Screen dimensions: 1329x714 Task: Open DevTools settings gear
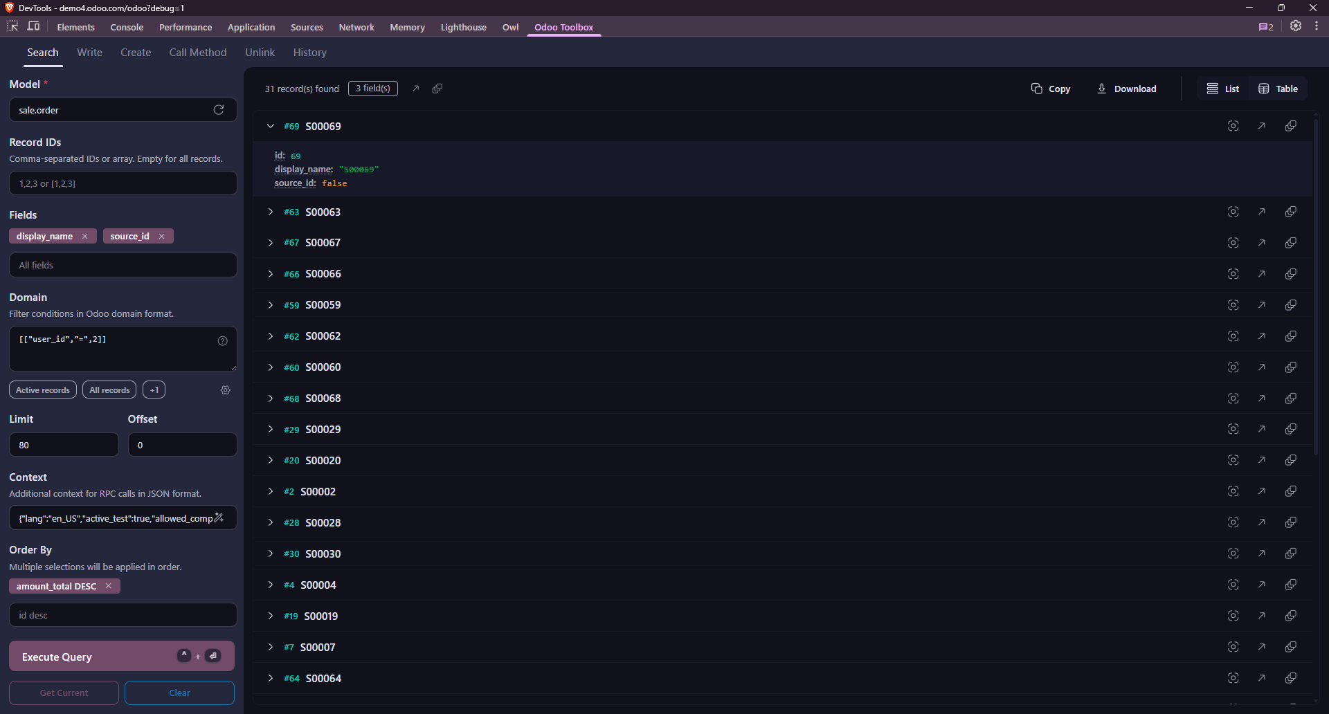(1296, 26)
